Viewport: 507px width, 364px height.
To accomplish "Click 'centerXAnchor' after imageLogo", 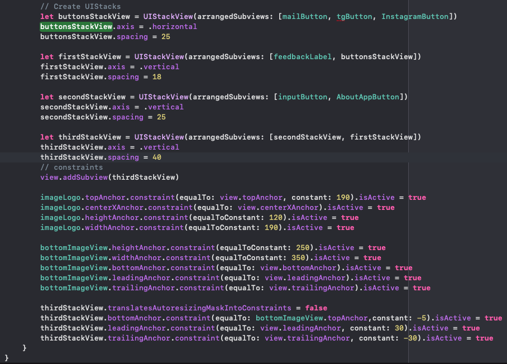I will point(114,207).
